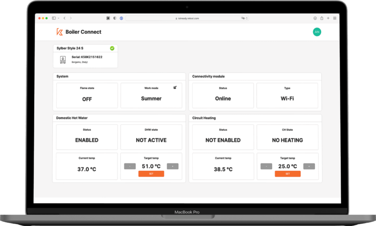Click the 51.0 °C target value

(151, 166)
